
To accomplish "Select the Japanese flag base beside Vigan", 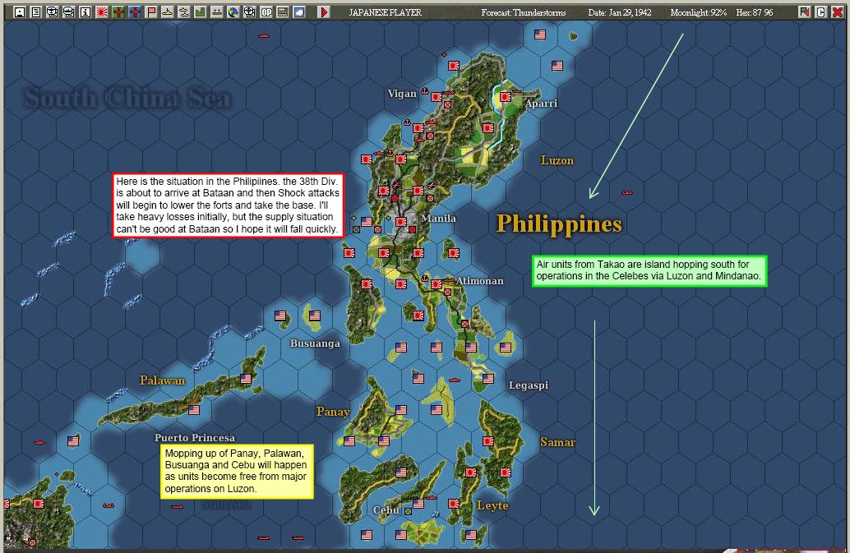I will (437, 97).
